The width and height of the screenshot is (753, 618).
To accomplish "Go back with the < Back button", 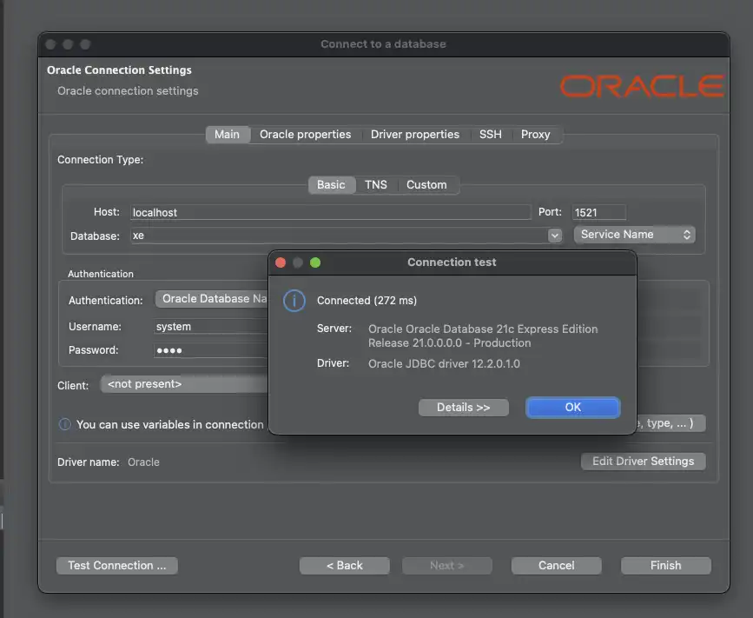I will 344,566.
